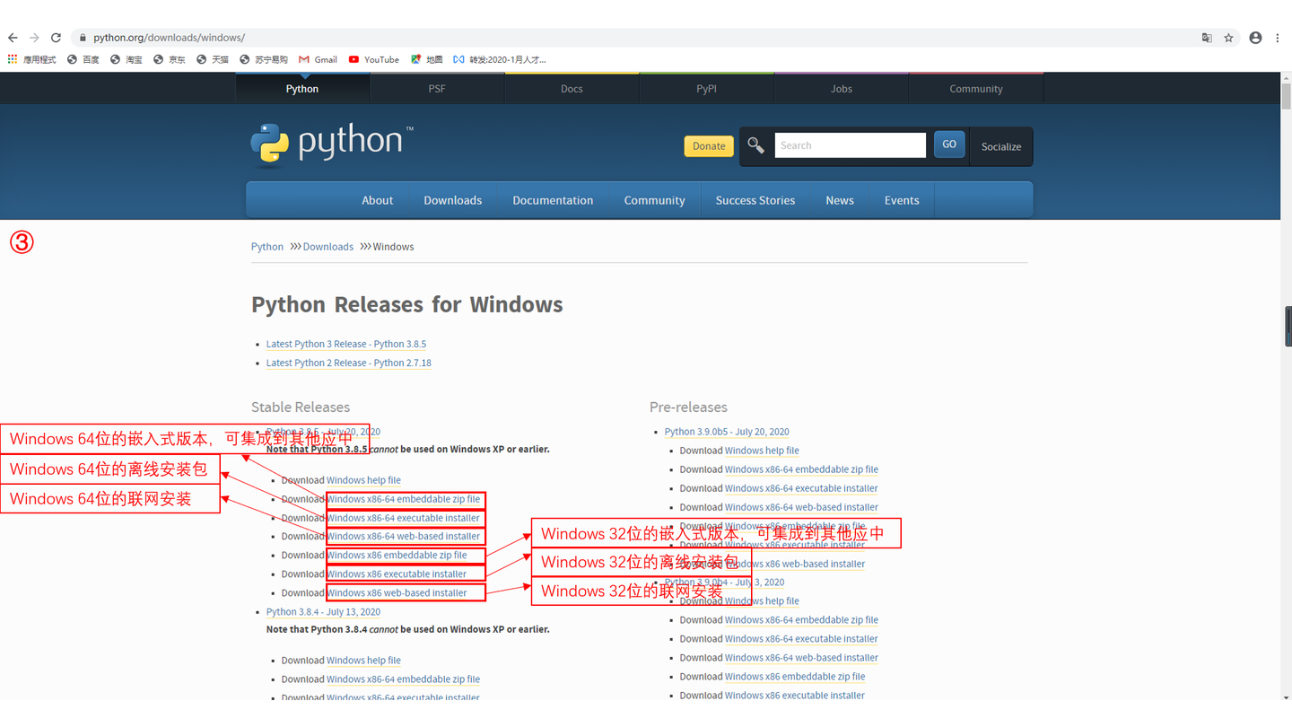This screenshot has height=727, width=1292.
Task: Open the Google Translate icon in address bar
Action: point(1207,38)
